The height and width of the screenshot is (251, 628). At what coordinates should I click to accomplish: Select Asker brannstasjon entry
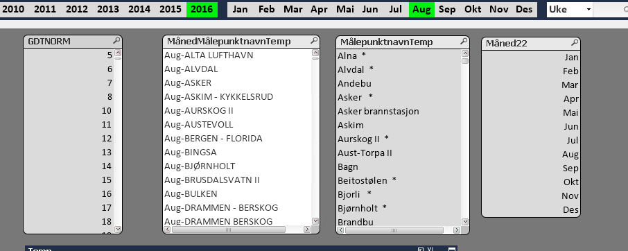(x=399, y=111)
